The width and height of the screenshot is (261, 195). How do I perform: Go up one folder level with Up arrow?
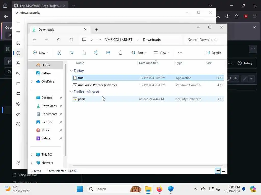click(59, 40)
